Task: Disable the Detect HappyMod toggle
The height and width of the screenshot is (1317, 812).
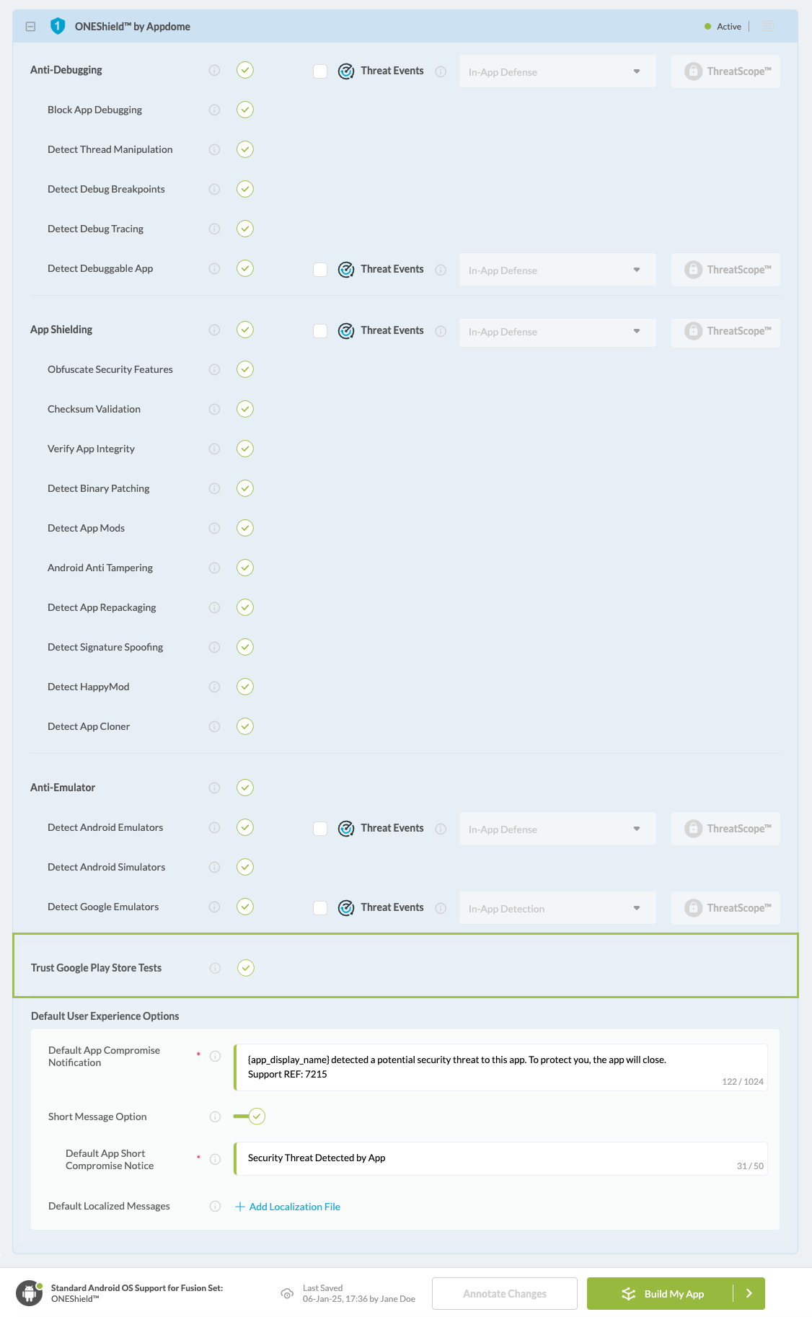Action: coord(244,686)
